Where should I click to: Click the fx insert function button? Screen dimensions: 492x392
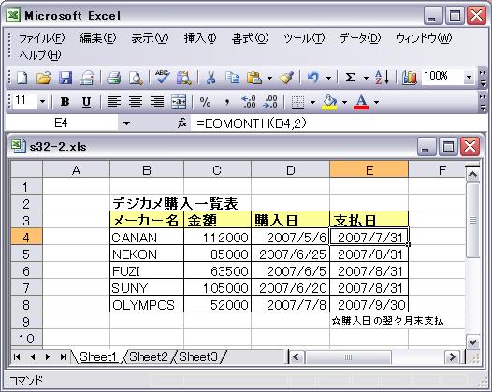coord(182,123)
